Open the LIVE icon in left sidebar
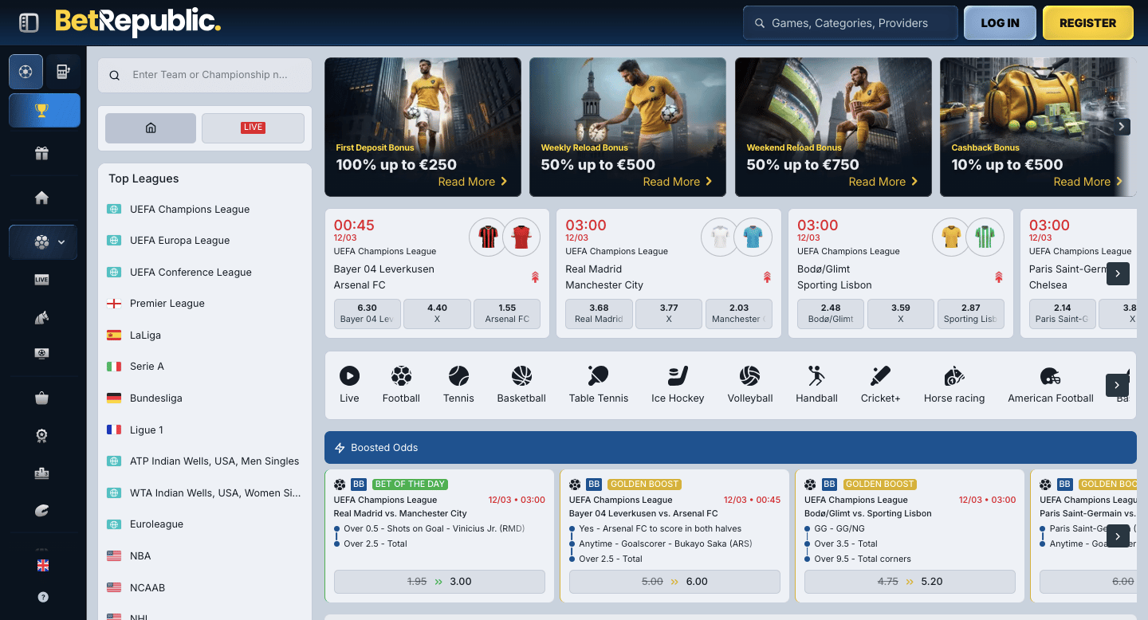The image size is (1148, 620). tap(42, 280)
